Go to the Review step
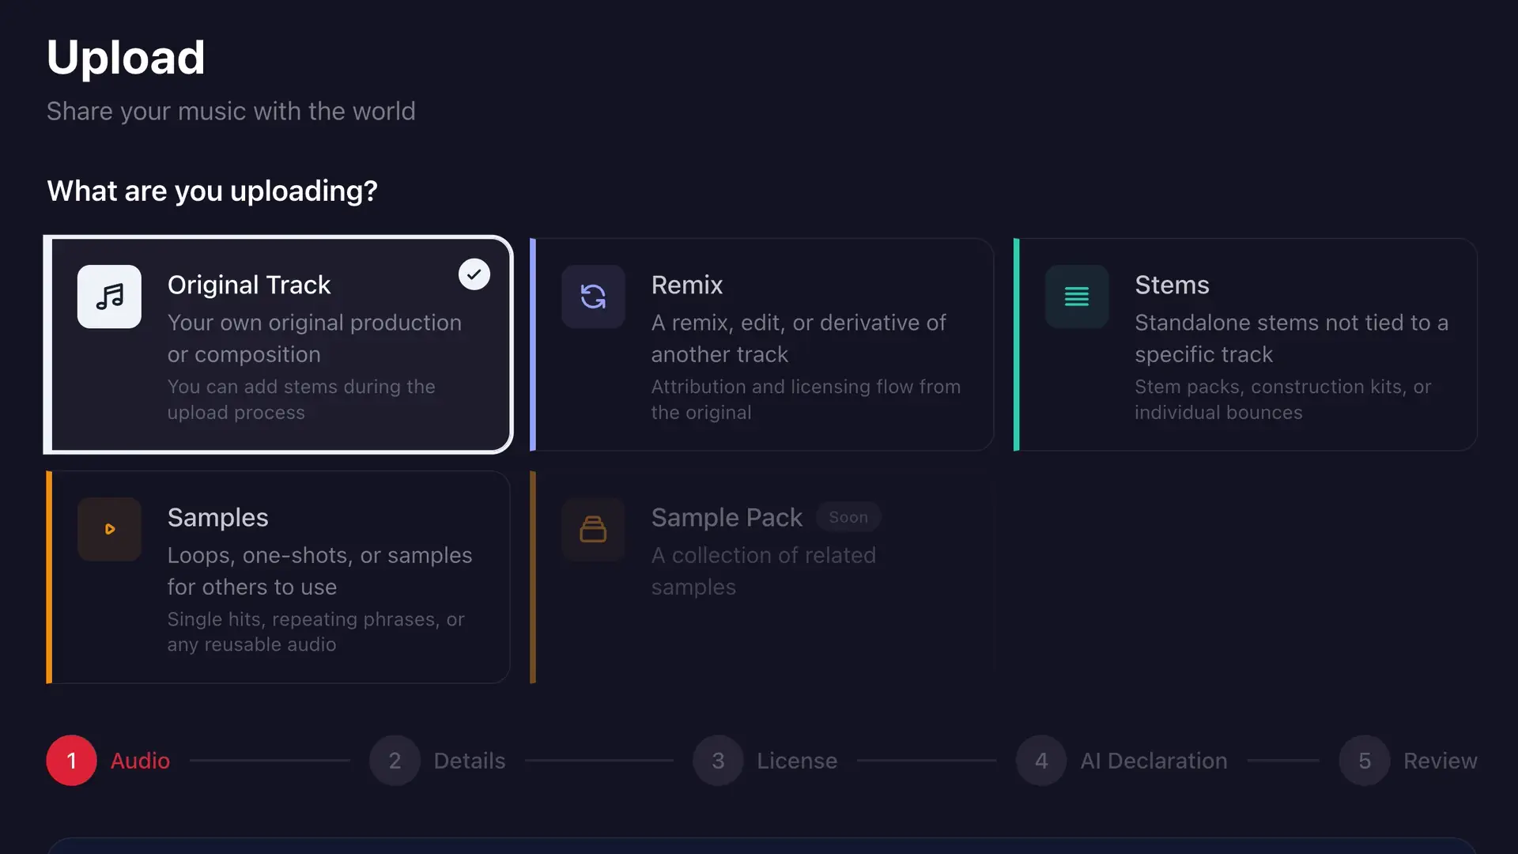Screen dimensions: 1518x854 (1441, 760)
